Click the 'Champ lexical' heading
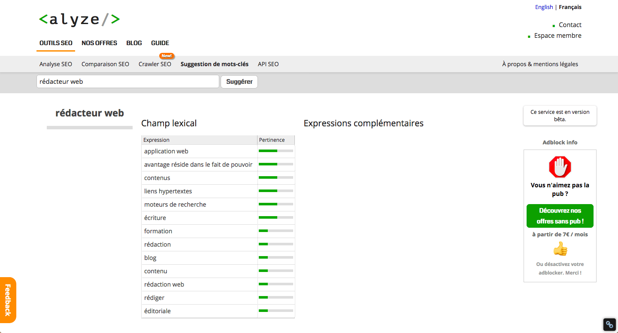Viewport: 618px width, 333px height. 169,123
